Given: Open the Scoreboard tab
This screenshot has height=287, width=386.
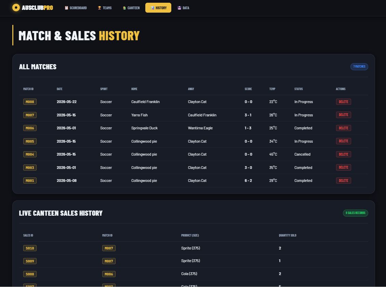Looking at the screenshot, I should 76,8.
